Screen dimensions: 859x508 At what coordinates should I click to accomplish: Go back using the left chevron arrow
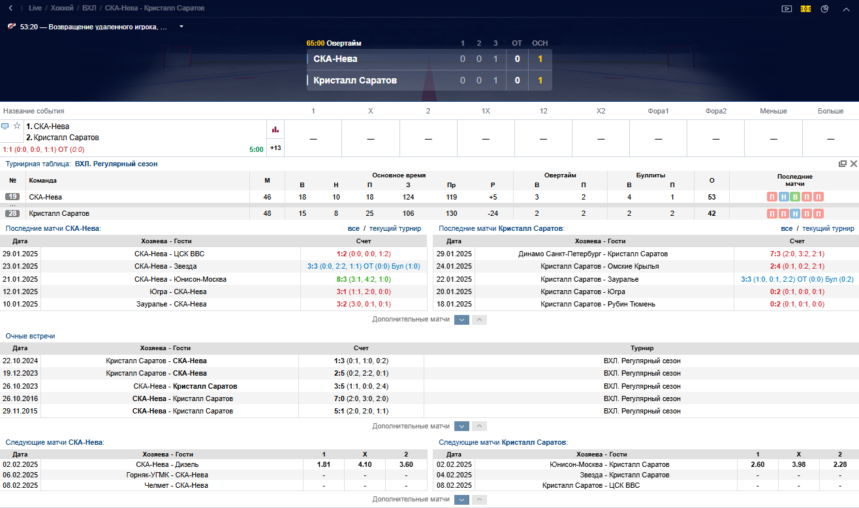(10, 8)
